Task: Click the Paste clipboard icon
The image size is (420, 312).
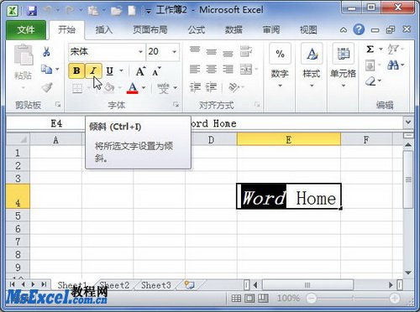Action: coord(24,55)
